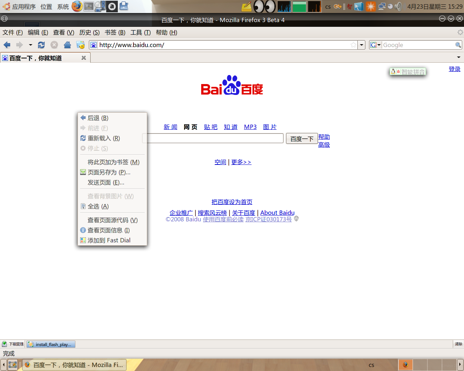464x371 pixels.
Task: Select the Firefox window taskbar button
Action: click(x=75, y=365)
